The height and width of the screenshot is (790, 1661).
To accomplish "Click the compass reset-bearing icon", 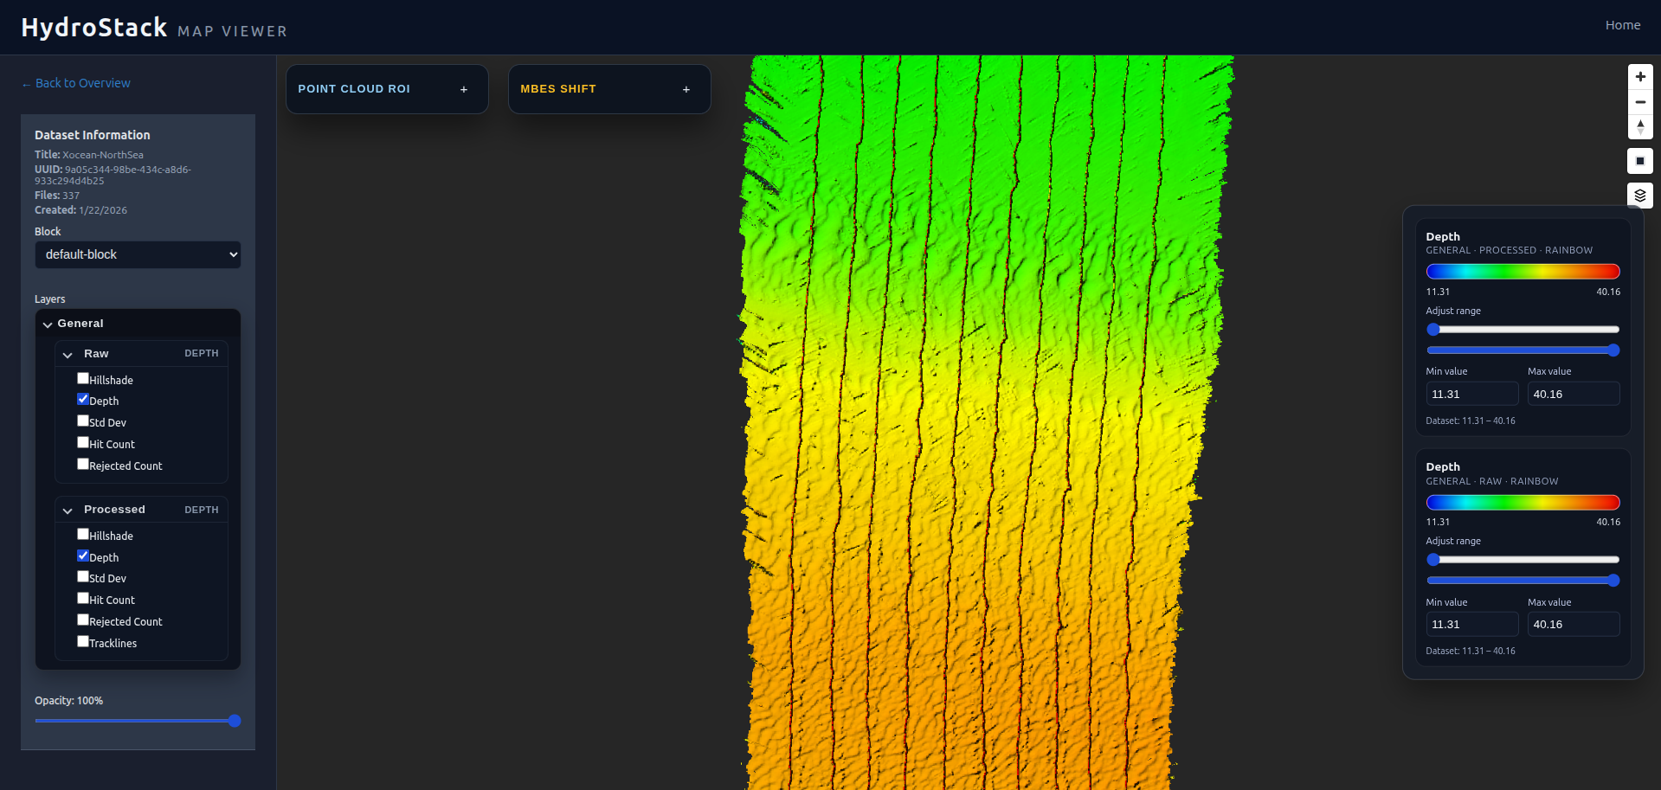I will 1640,127.
